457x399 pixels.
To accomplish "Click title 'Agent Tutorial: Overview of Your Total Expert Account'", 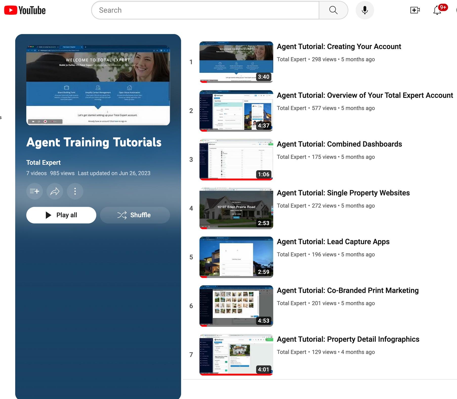I will 365,95.
